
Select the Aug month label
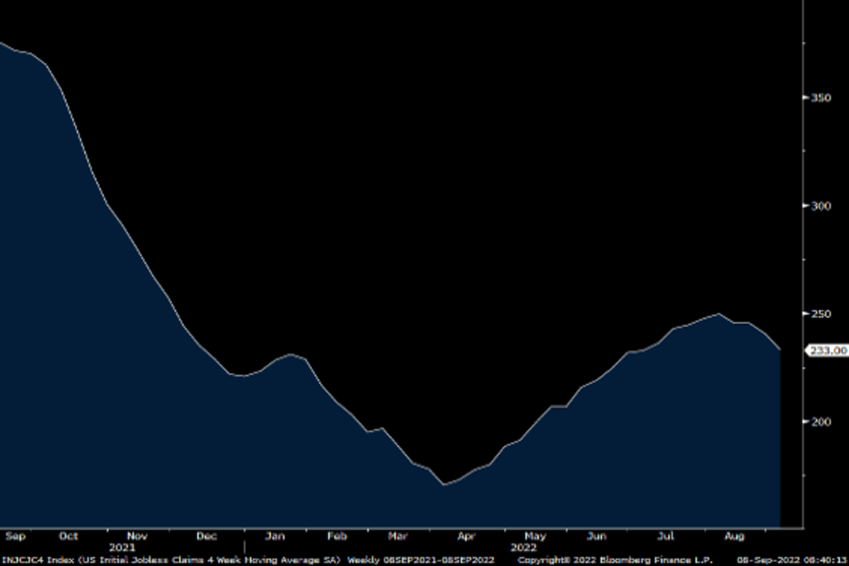pyautogui.click(x=736, y=536)
